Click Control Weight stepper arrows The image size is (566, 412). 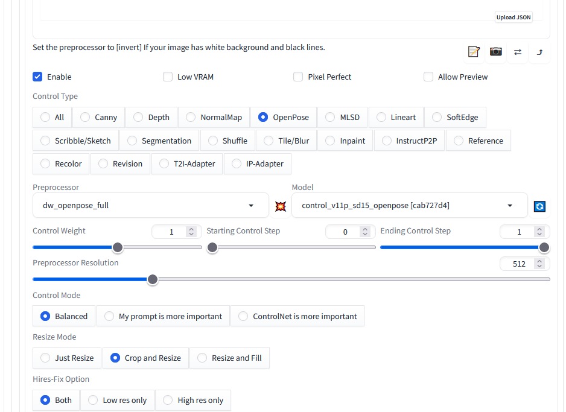191,232
